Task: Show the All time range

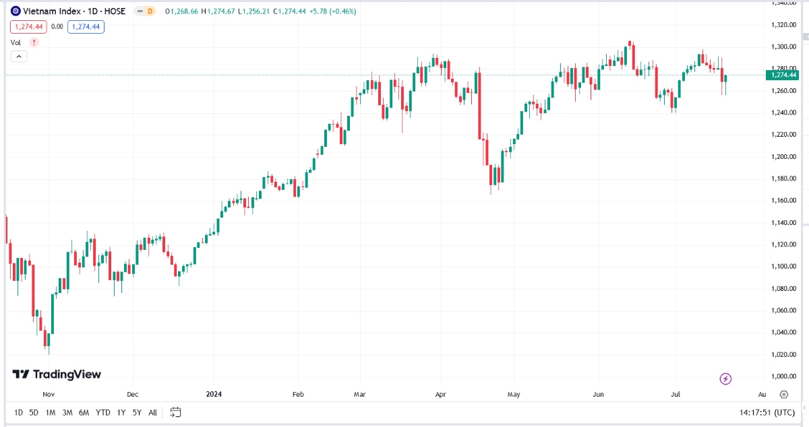Action: pos(153,412)
